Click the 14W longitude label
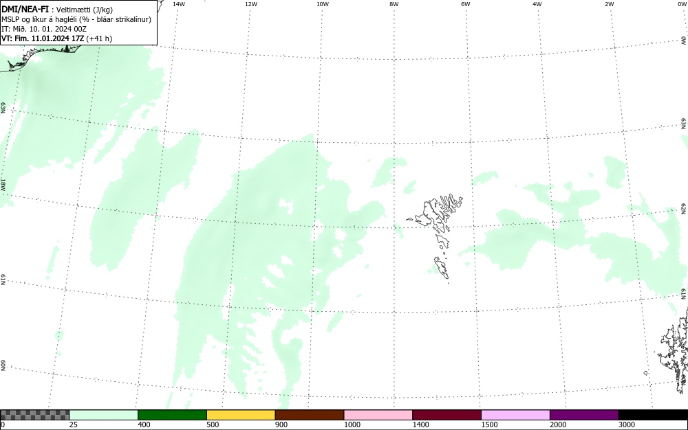This screenshot has width=688, height=430. pos(179,4)
